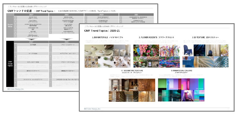Click the '1. BIO MATERIALS' heading
This screenshot has width=238, height=116.
tap(100, 37)
